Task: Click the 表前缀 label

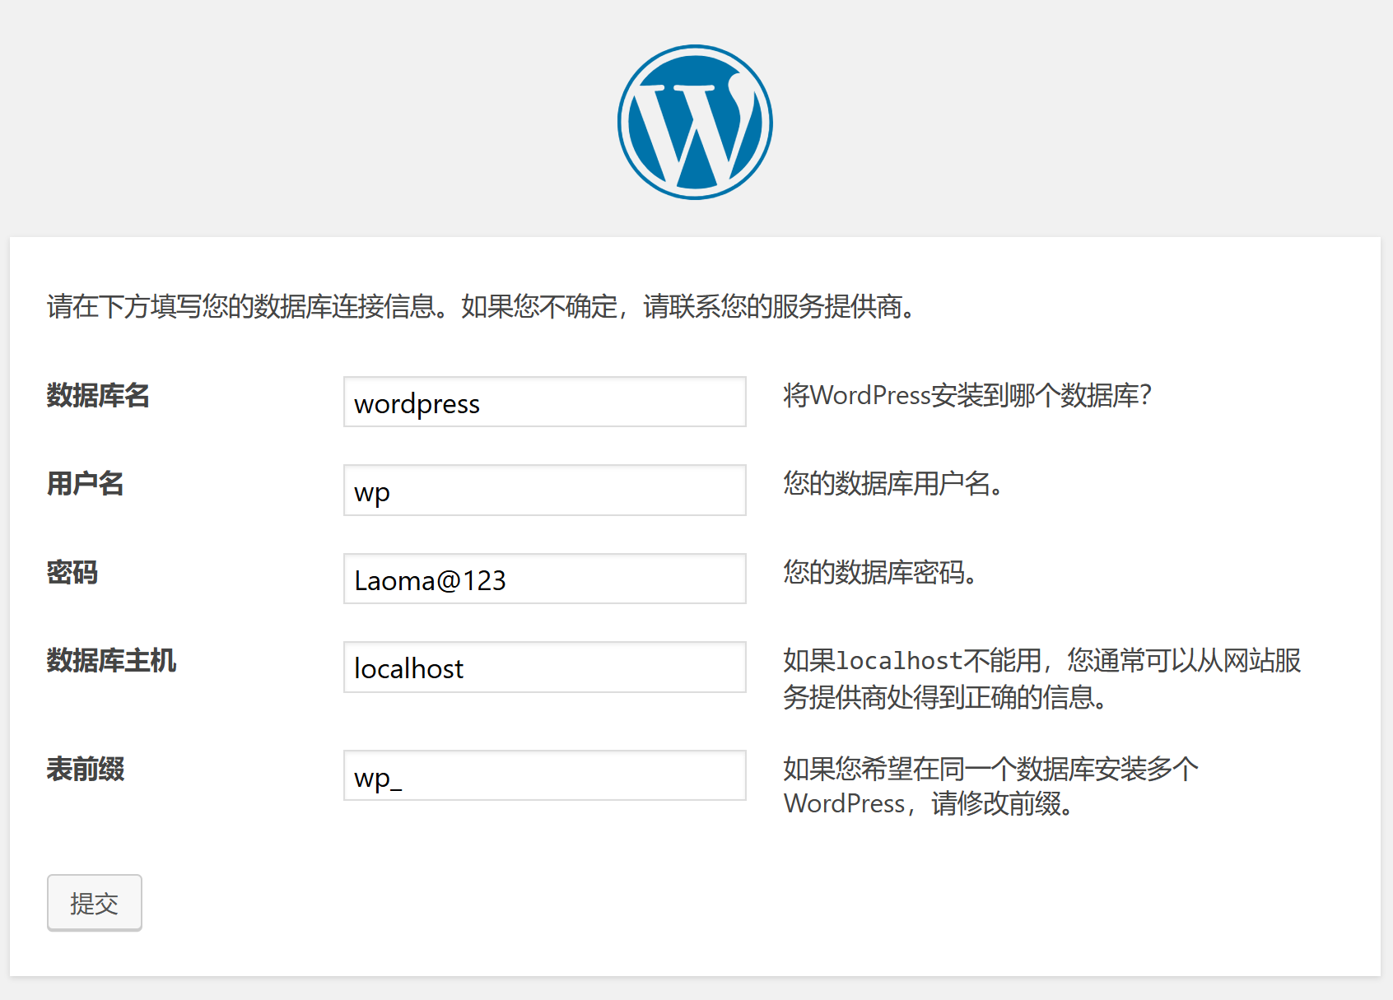Action: coord(85,770)
